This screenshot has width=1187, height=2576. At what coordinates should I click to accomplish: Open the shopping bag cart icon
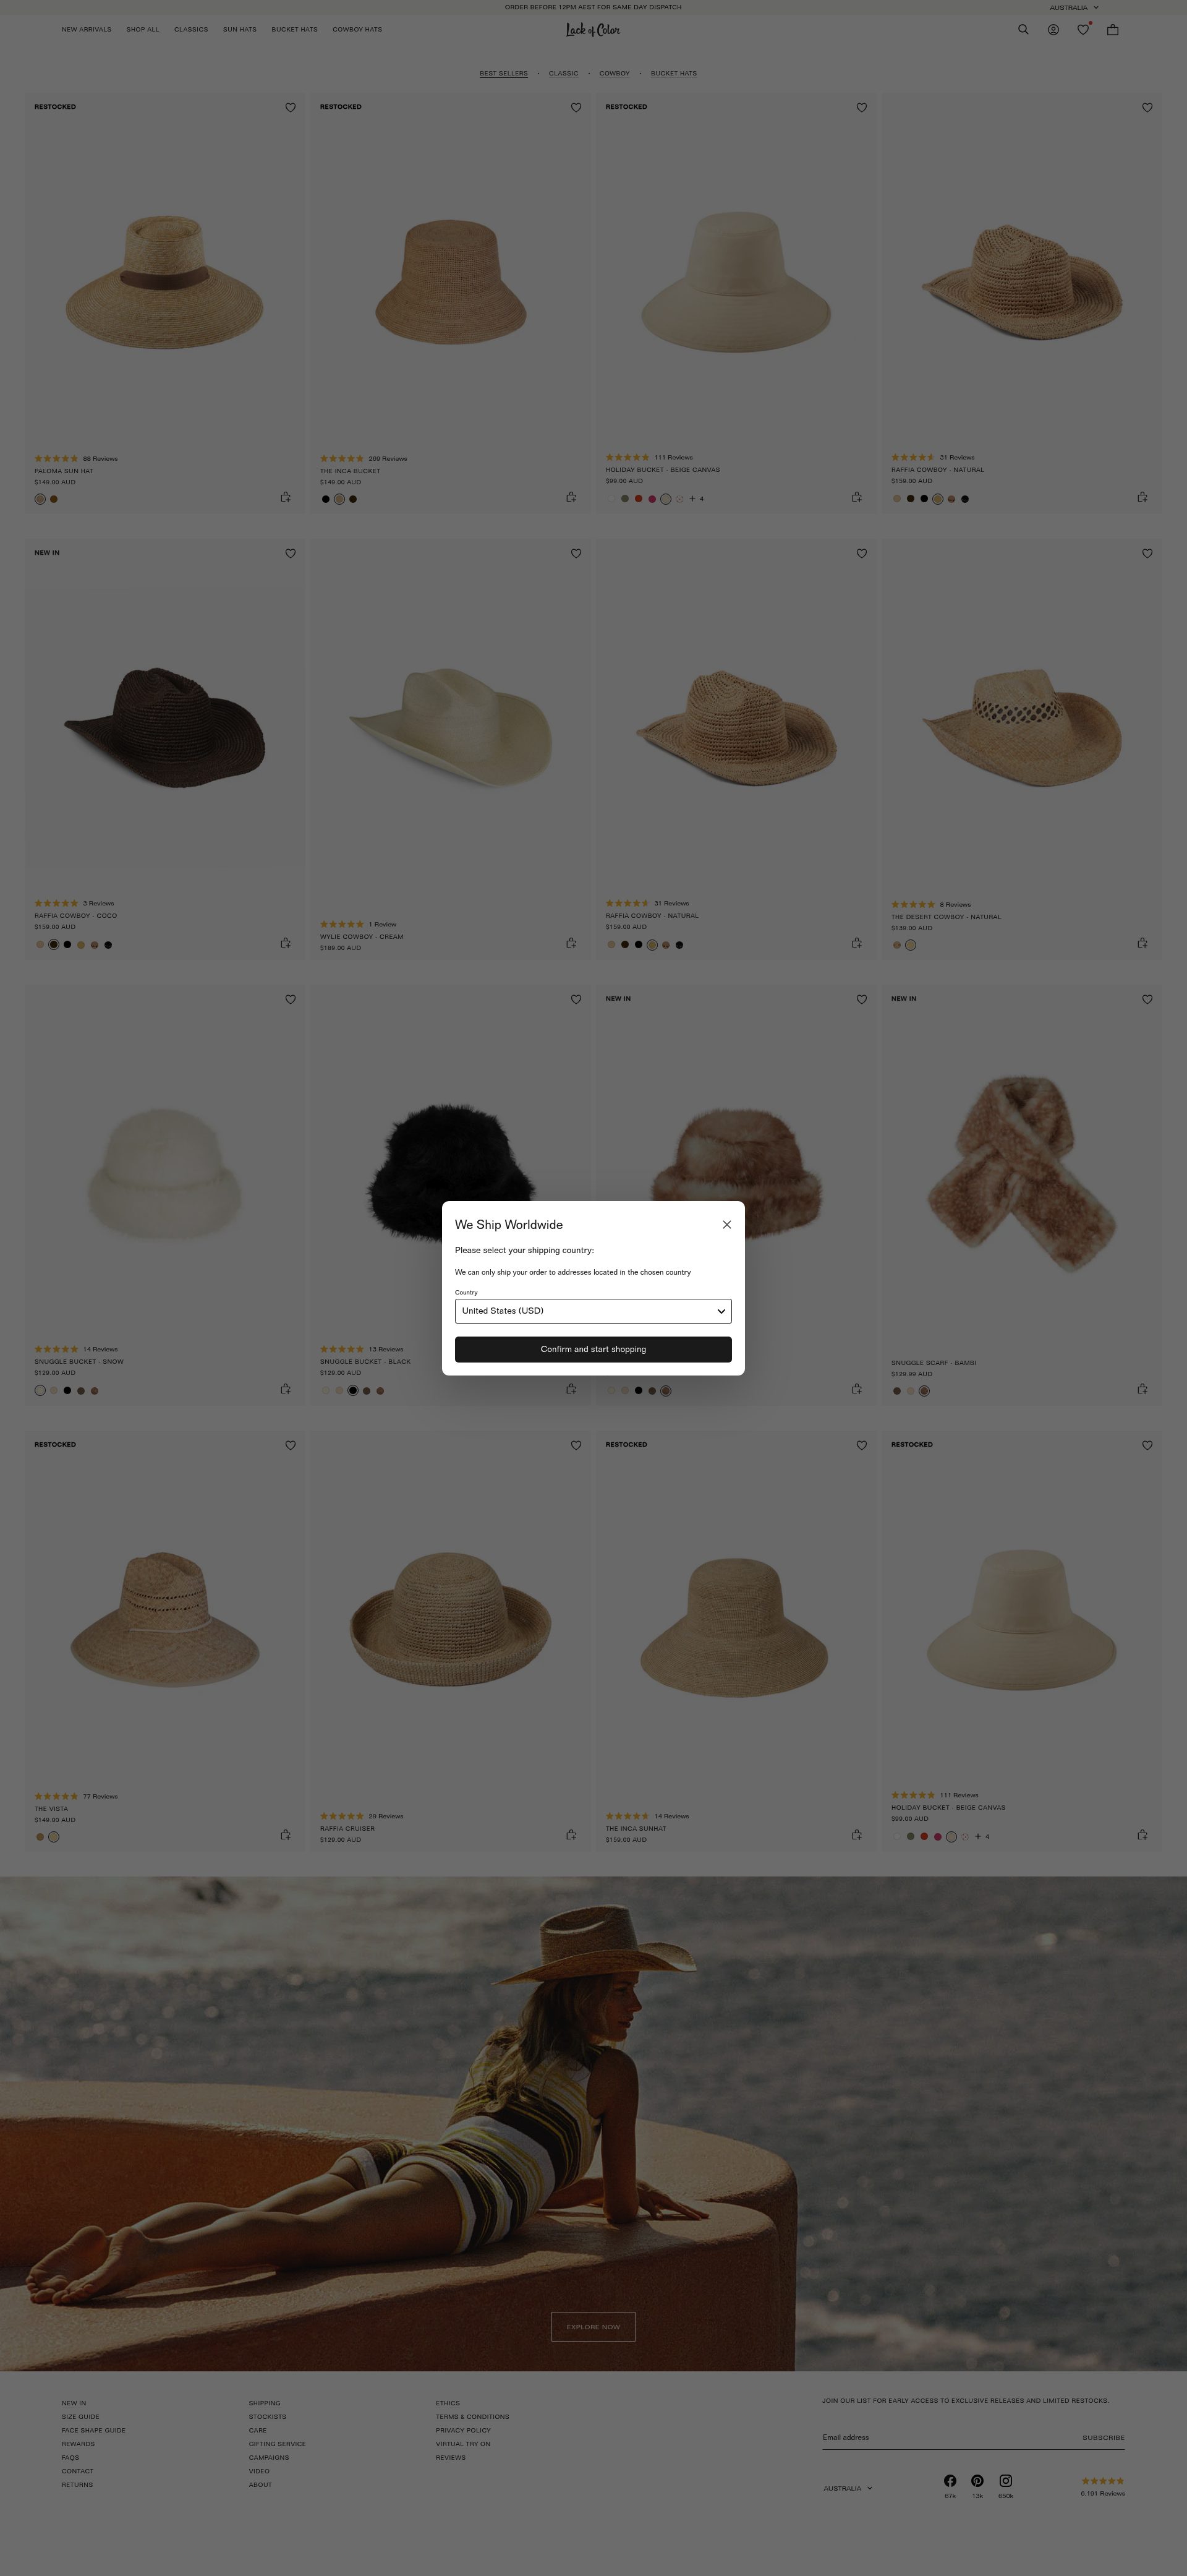[1112, 30]
